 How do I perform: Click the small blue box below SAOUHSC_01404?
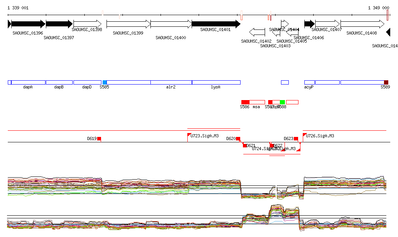tap(285, 82)
